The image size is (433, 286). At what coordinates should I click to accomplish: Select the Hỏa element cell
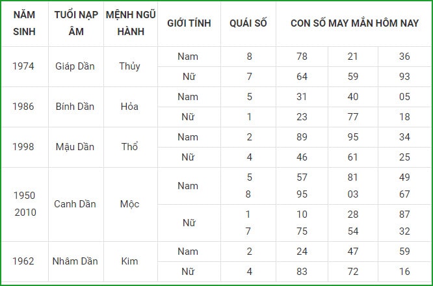[x=131, y=107]
